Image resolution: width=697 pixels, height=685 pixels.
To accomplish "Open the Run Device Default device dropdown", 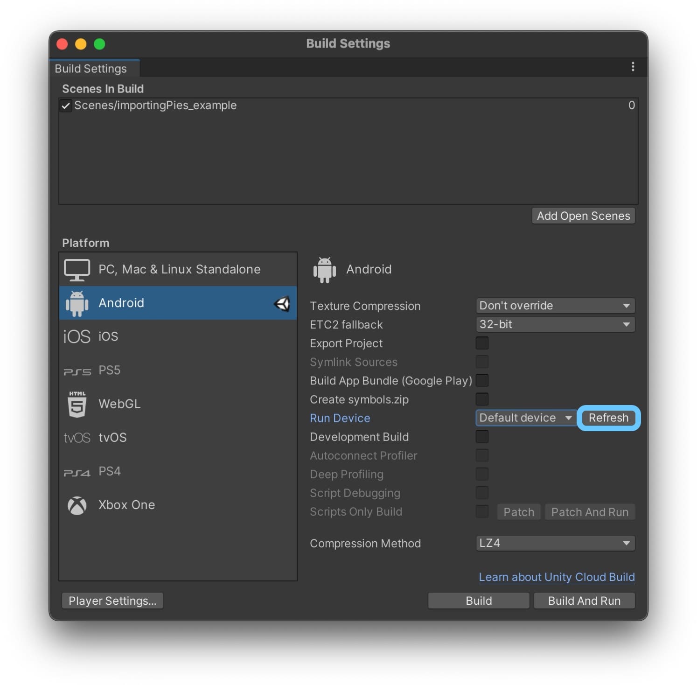I will (x=525, y=418).
